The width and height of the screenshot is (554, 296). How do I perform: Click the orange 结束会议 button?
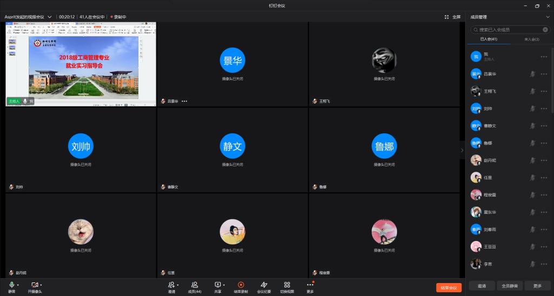[x=449, y=287]
